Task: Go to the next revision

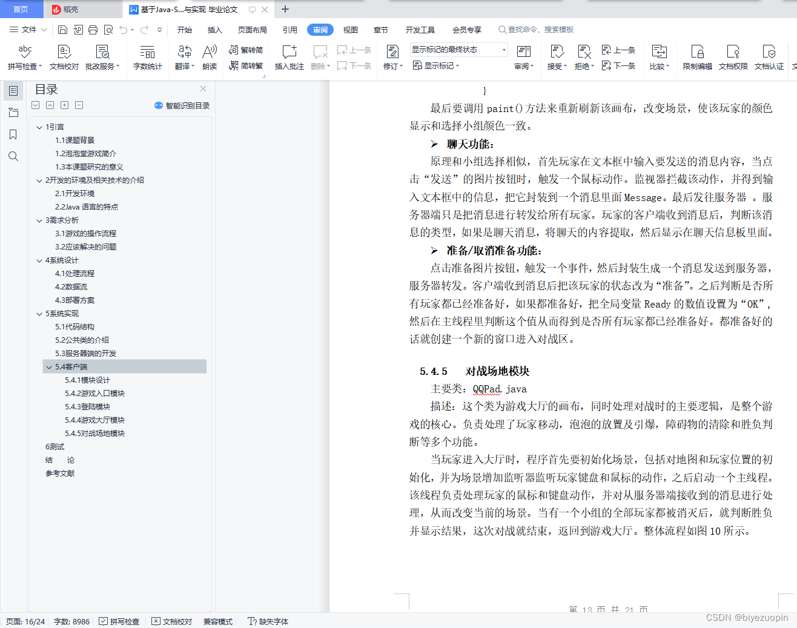Action: [x=618, y=65]
